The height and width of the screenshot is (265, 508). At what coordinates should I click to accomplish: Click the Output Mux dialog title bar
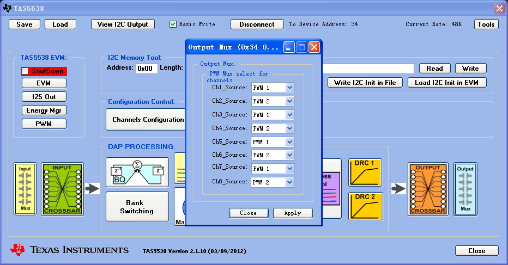[234, 47]
